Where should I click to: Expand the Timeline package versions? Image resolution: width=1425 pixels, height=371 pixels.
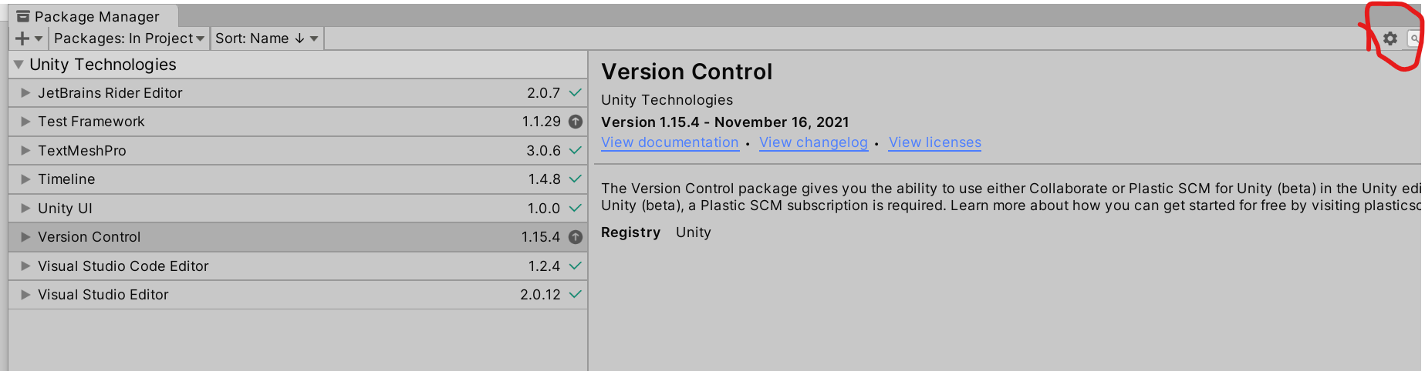(x=25, y=179)
